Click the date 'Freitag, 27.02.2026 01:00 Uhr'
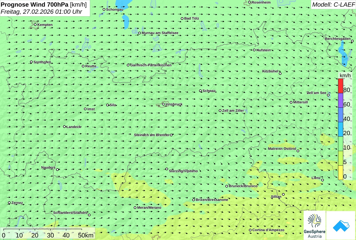 41,12
